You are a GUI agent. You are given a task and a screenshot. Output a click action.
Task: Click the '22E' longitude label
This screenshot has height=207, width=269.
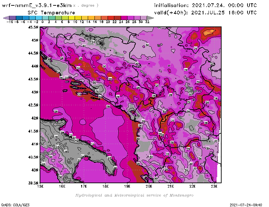click(x=192, y=186)
